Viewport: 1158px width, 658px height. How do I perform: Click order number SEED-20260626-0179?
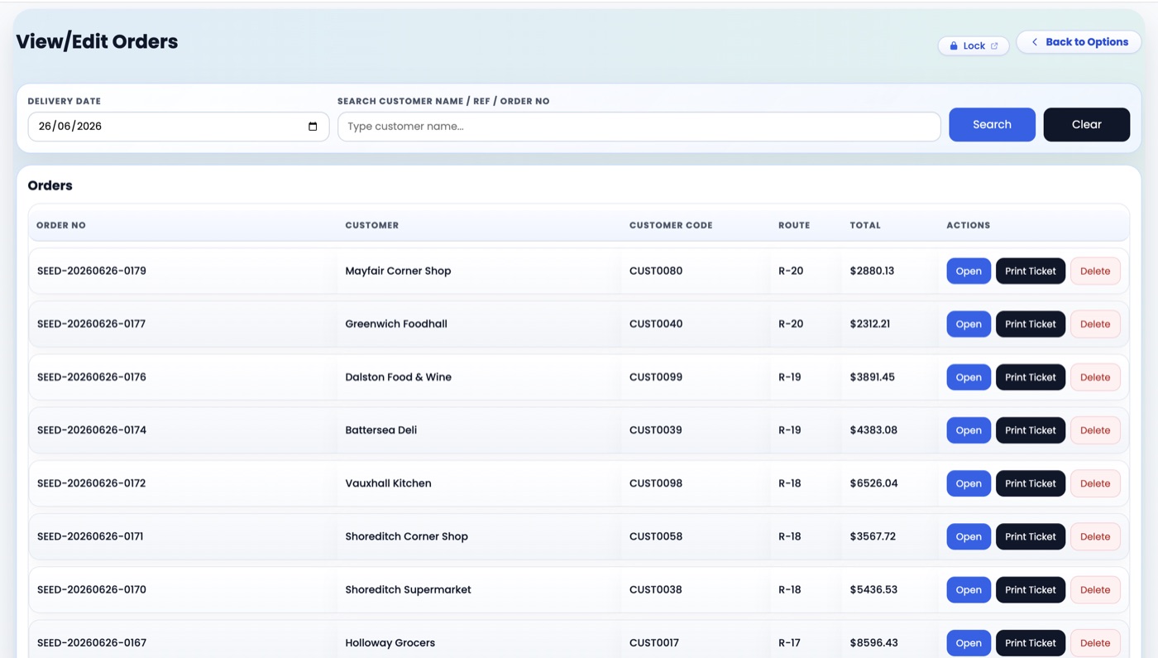pyautogui.click(x=92, y=271)
